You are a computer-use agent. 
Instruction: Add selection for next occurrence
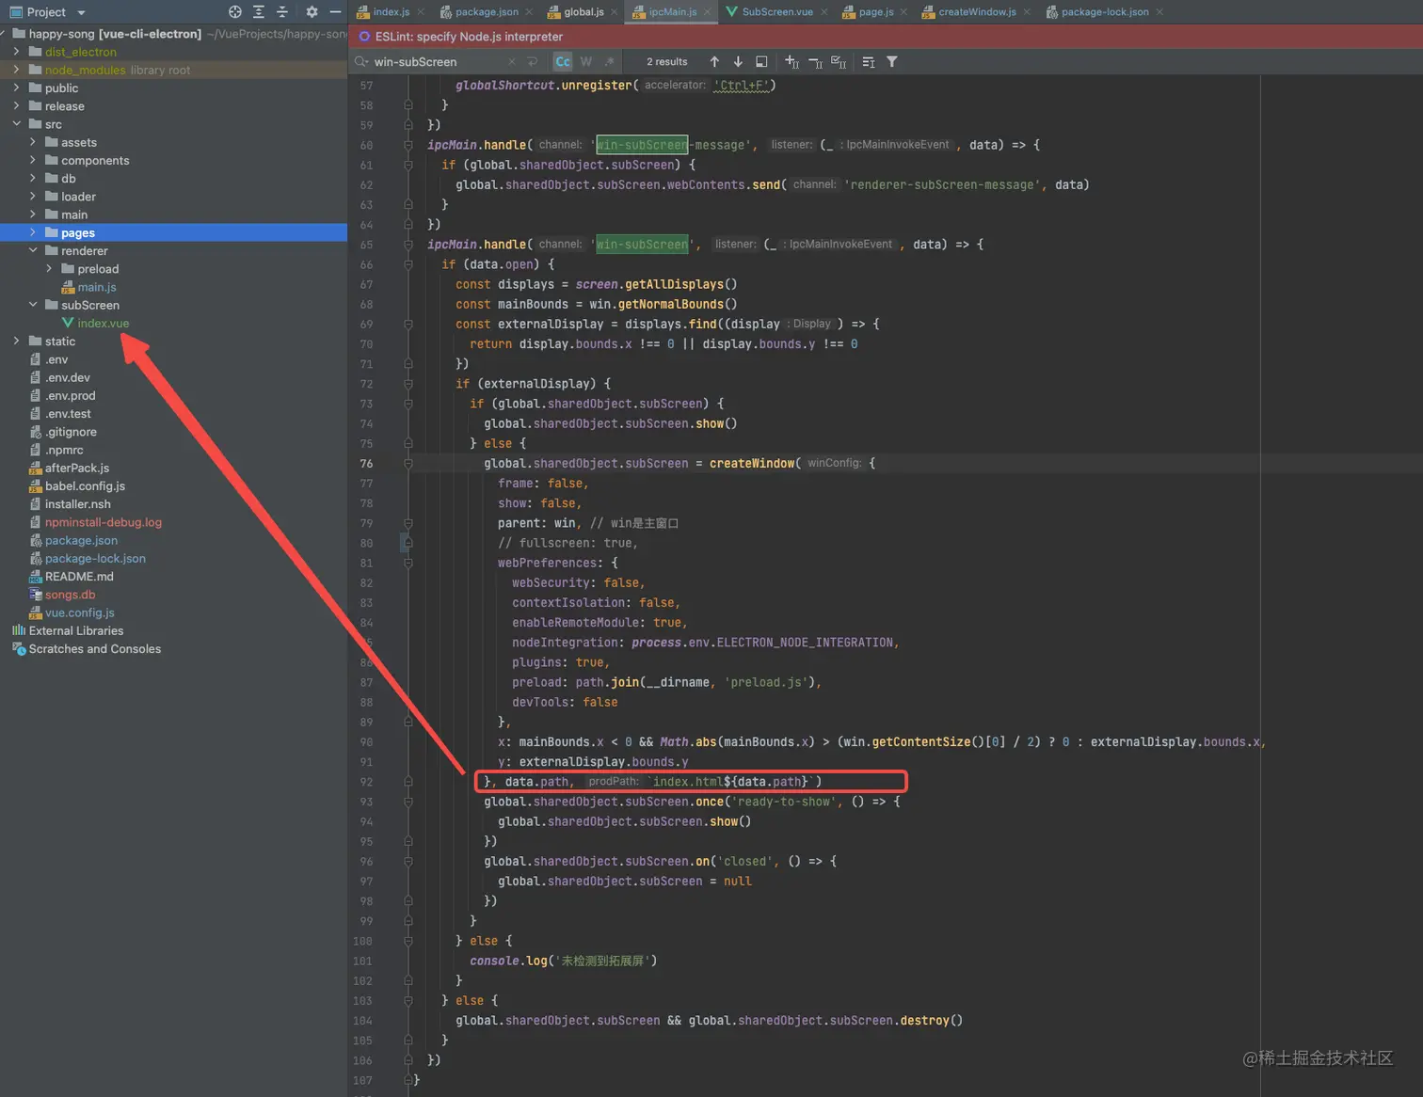click(791, 62)
